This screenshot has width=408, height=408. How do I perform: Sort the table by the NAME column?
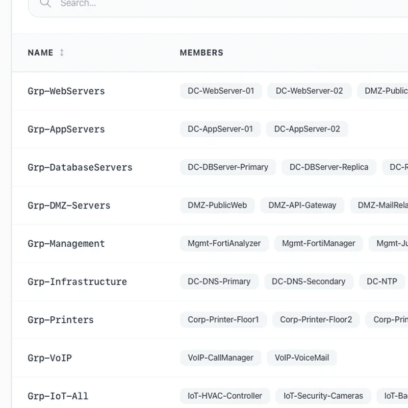pyautogui.click(x=41, y=53)
